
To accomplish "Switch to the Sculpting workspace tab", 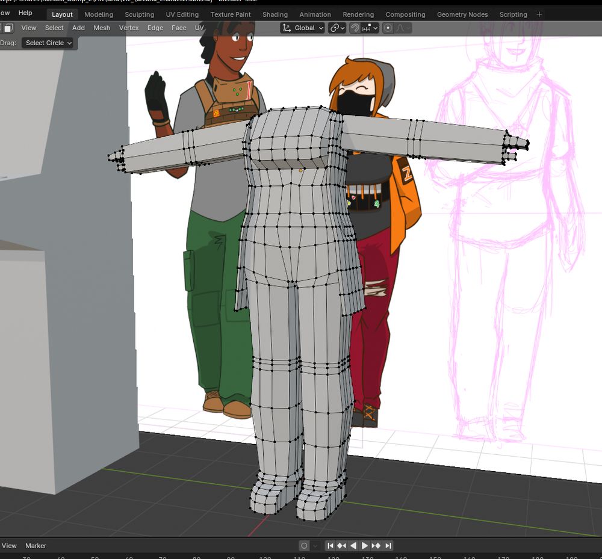I will click(x=139, y=14).
